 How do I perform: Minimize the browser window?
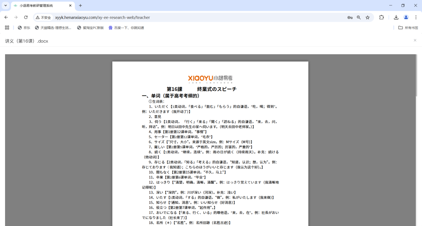[390, 5]
